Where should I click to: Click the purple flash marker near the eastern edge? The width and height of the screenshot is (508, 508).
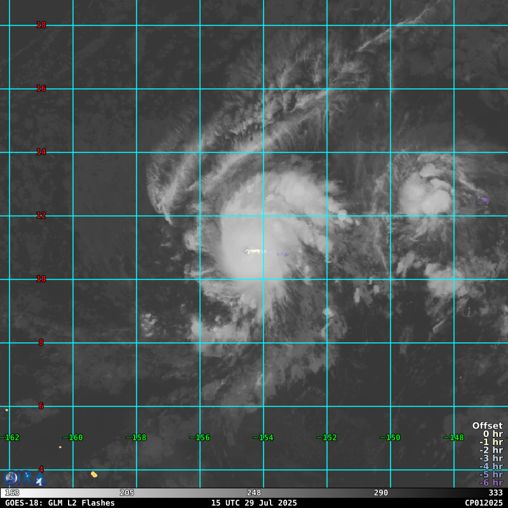pos(485,200)
